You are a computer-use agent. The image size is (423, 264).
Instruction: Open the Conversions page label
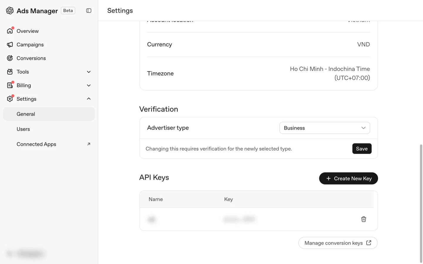click(31, 58)
